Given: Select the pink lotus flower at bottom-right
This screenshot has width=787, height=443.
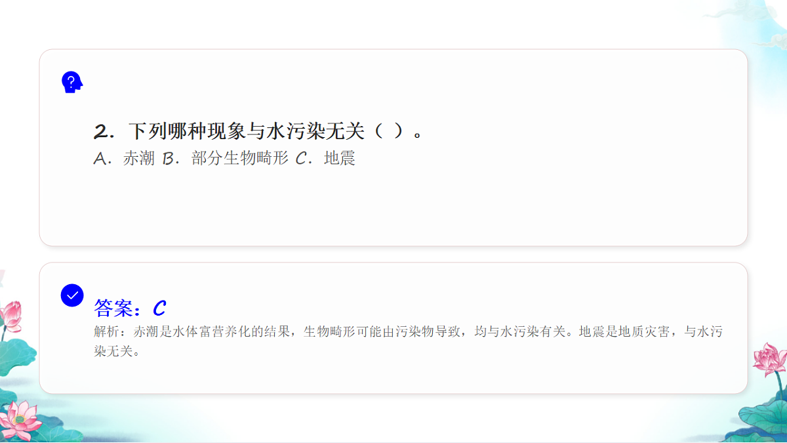Looking at the screenshot, I should pyautogui.click(x=769, y=360).
